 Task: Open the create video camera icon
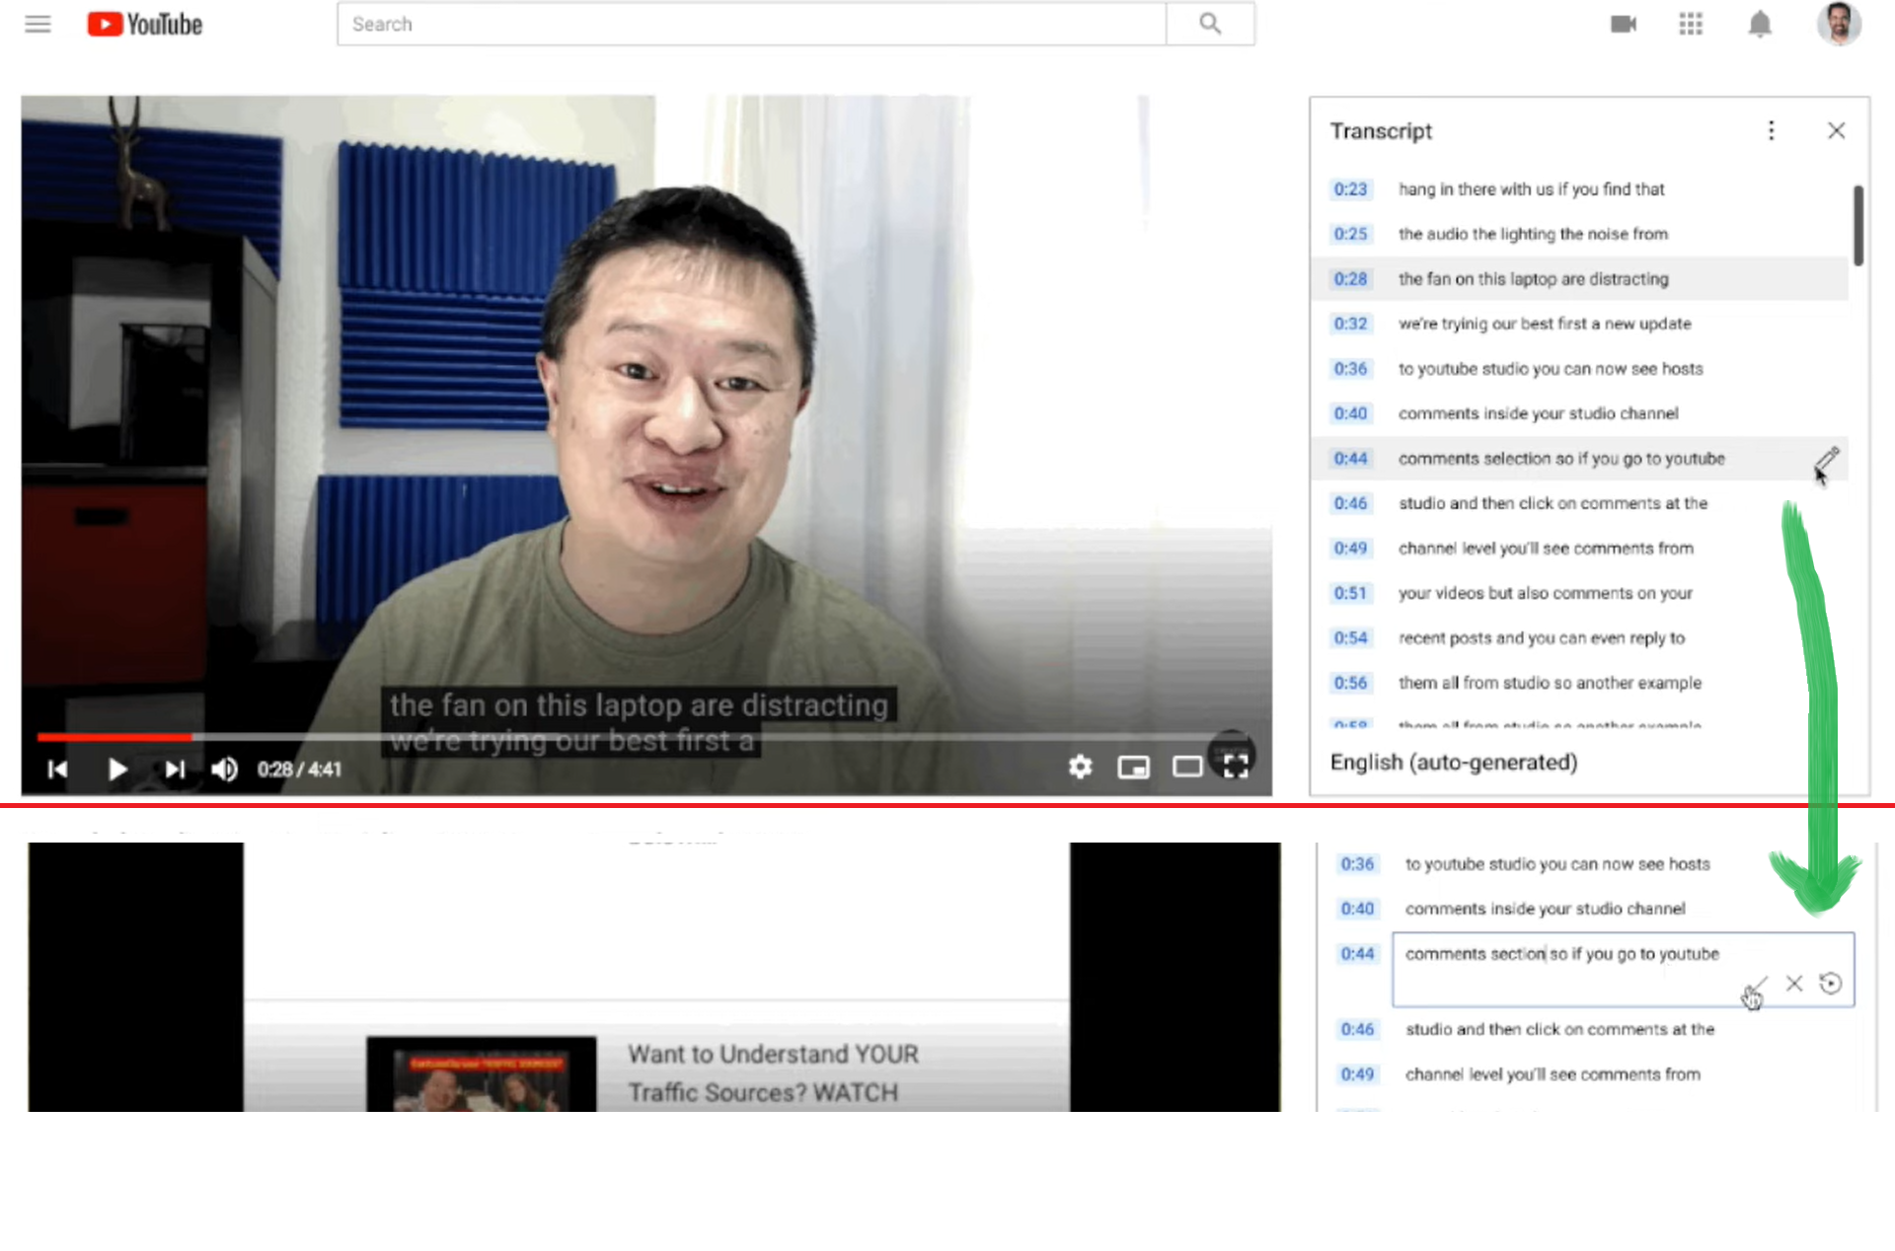(1623, 24)
